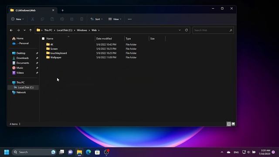Select Local Disk (C:) in navigation pane
This screenshot has height=157, width=279.
tap(24, 87)
